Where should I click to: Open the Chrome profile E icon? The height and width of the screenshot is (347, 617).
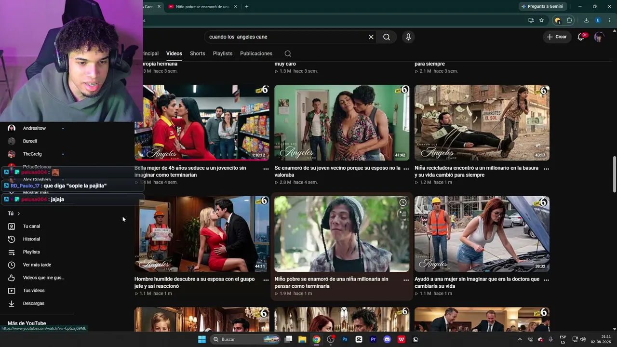(598, 20)
